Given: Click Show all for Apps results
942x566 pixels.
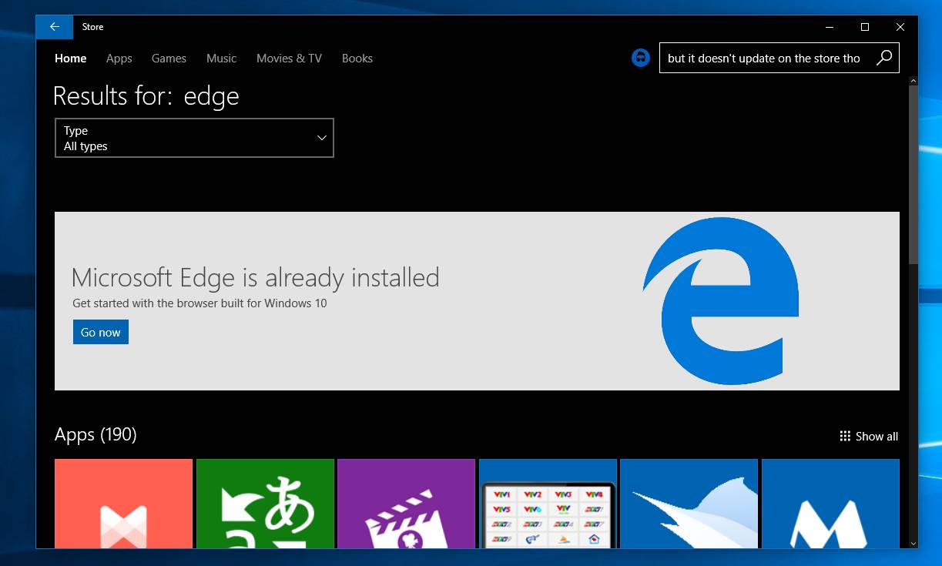Looking at the screenshot, I should [869, 437].
